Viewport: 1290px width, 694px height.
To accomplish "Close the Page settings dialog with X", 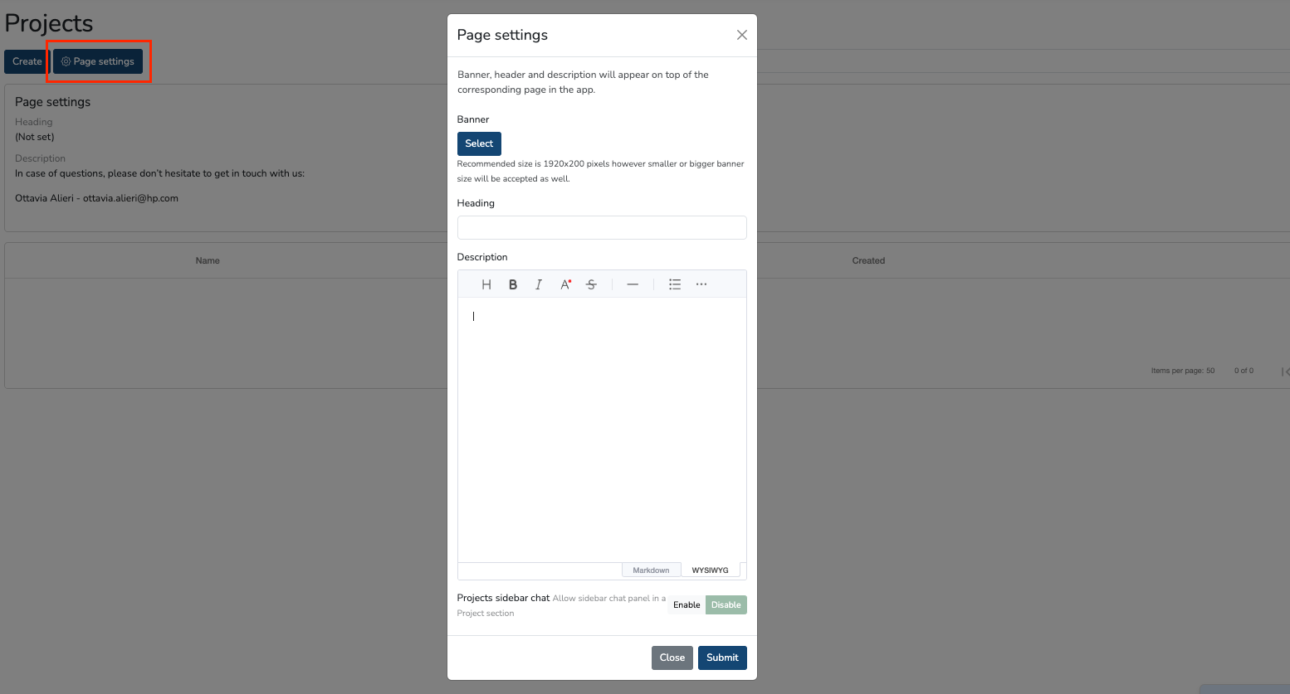I will coord(742,35).
